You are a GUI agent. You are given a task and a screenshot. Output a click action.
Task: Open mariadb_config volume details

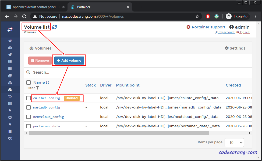(47, 107)
